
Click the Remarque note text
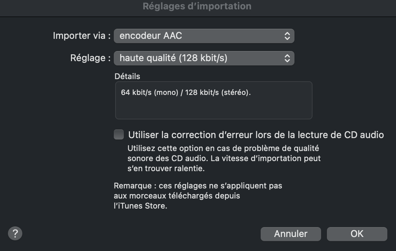(198, 186)
